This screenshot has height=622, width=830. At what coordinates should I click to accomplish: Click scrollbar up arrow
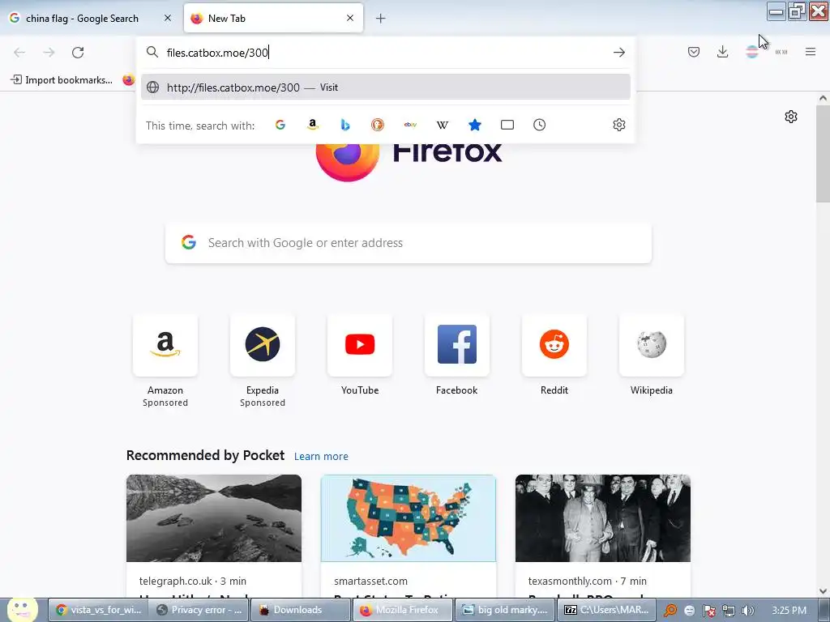(823, 98)
